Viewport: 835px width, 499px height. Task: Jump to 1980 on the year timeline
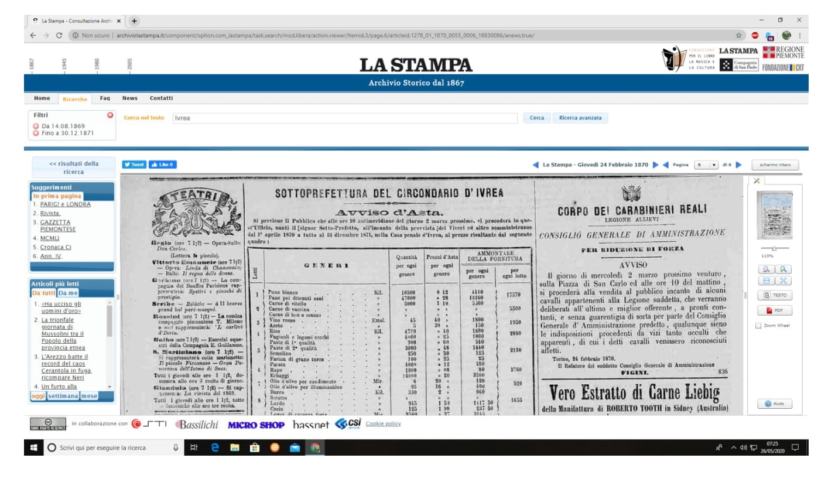97,63
